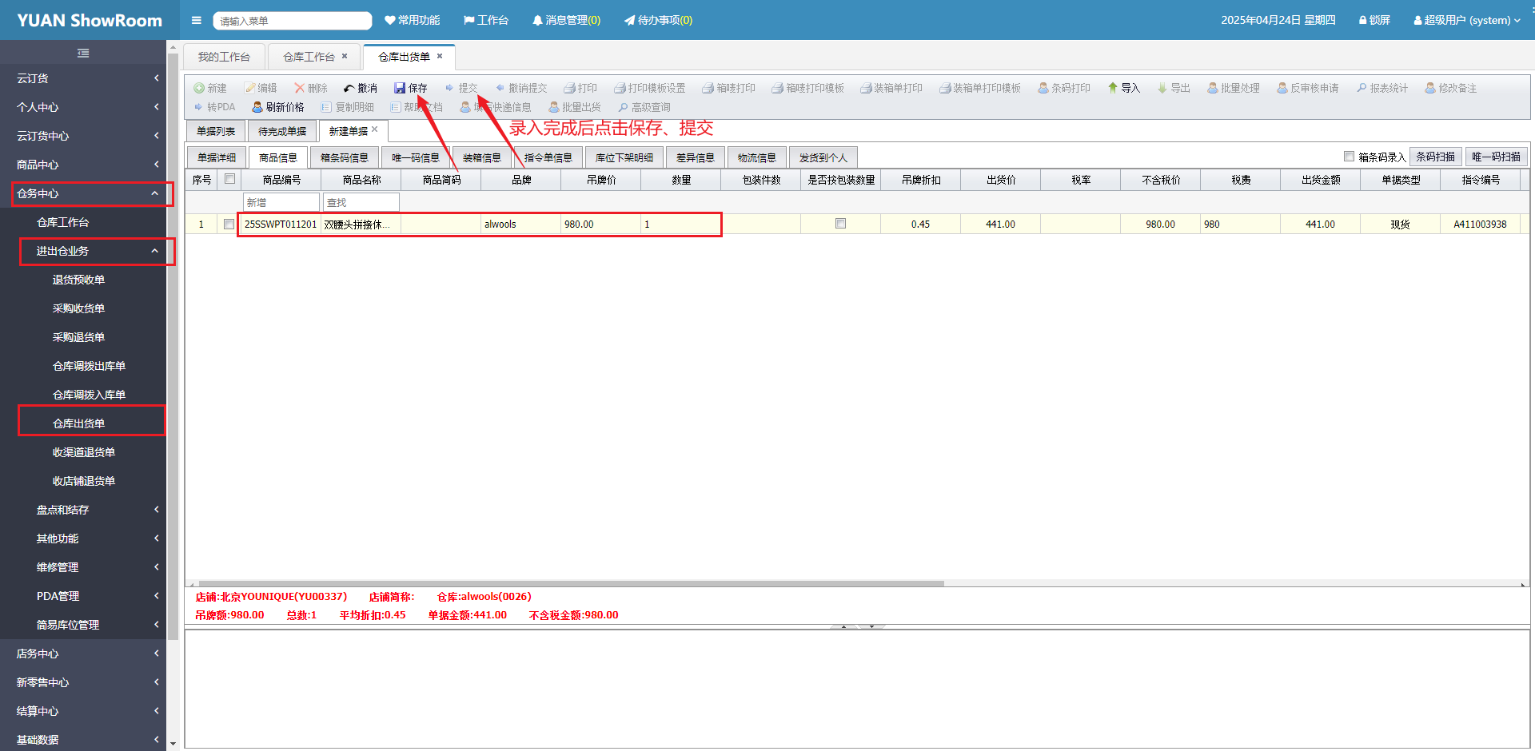Click the 导出 (Export) toolbar icon
1535x751 pixels.
1162,88
